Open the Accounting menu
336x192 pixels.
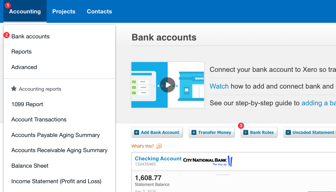pos(25,11)
